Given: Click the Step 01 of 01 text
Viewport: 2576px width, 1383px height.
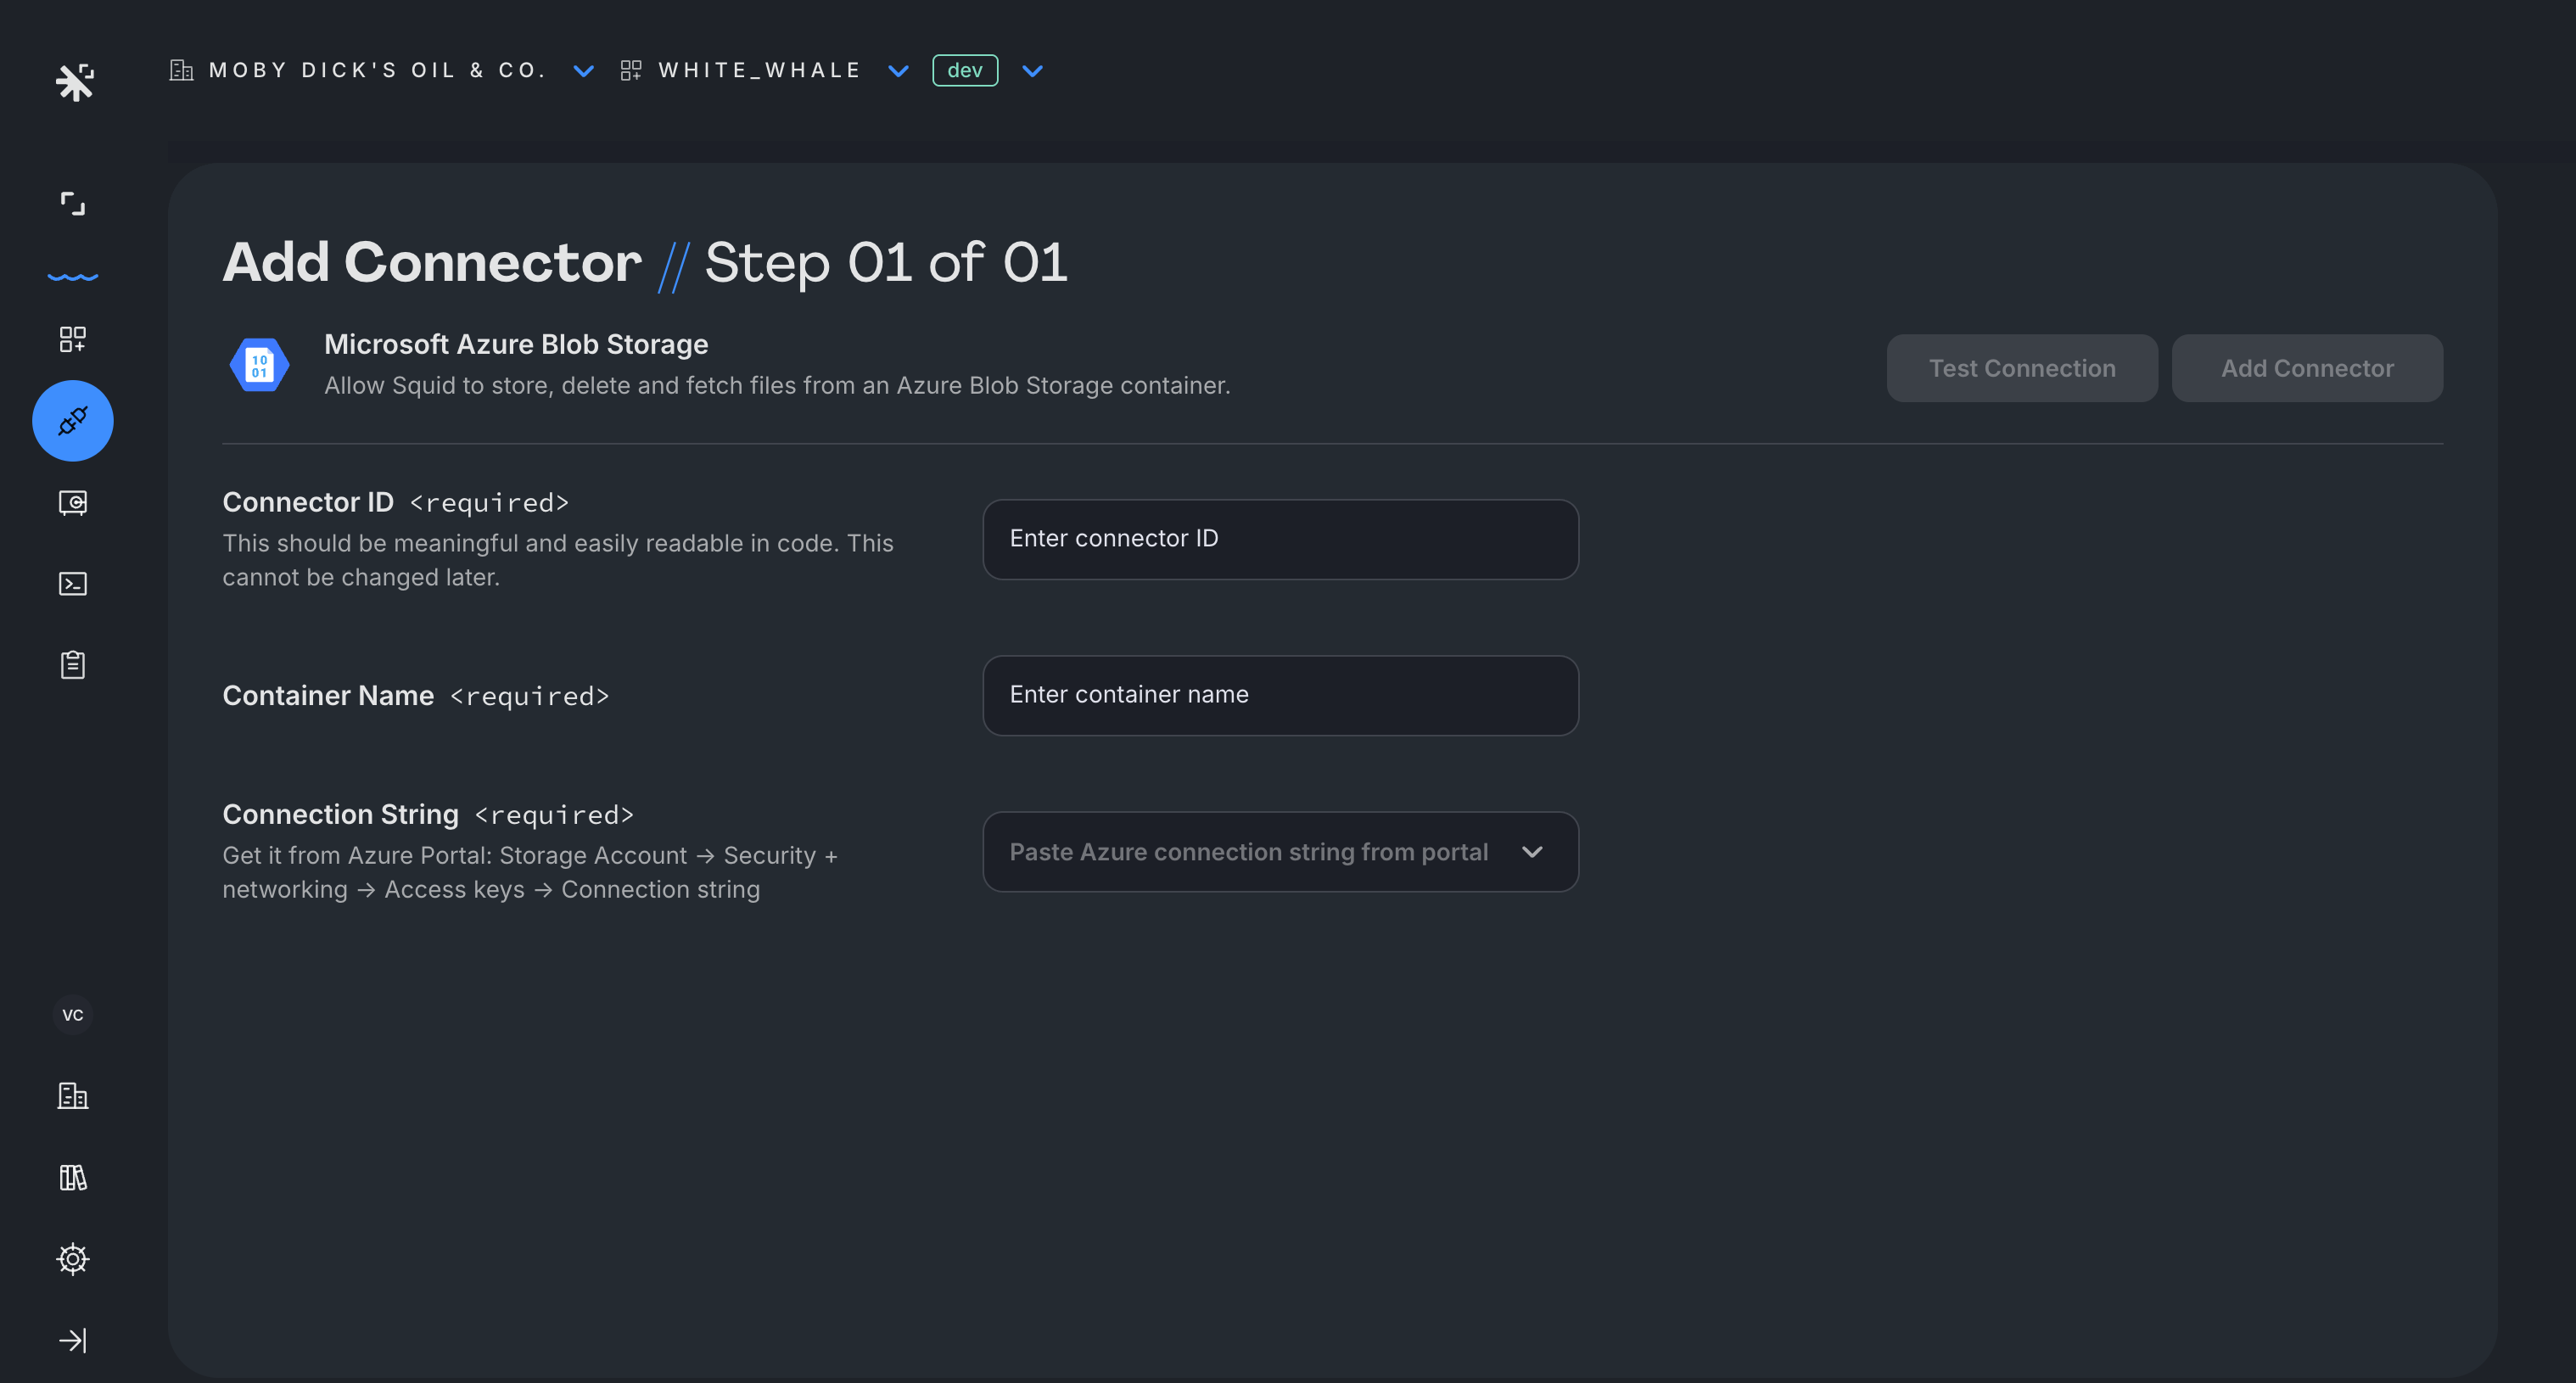Looking at the screenshot, I should pos(886,262).
